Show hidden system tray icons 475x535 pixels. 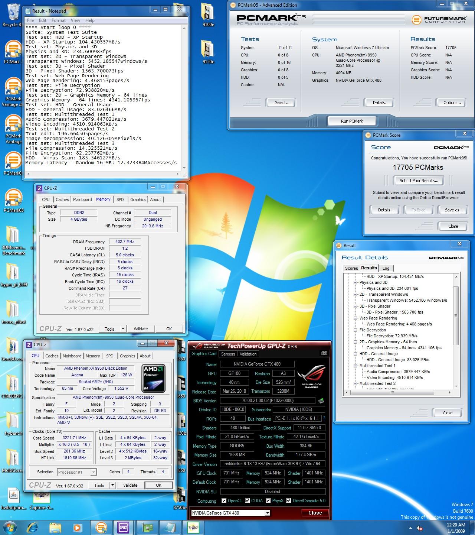pos(410,528)
